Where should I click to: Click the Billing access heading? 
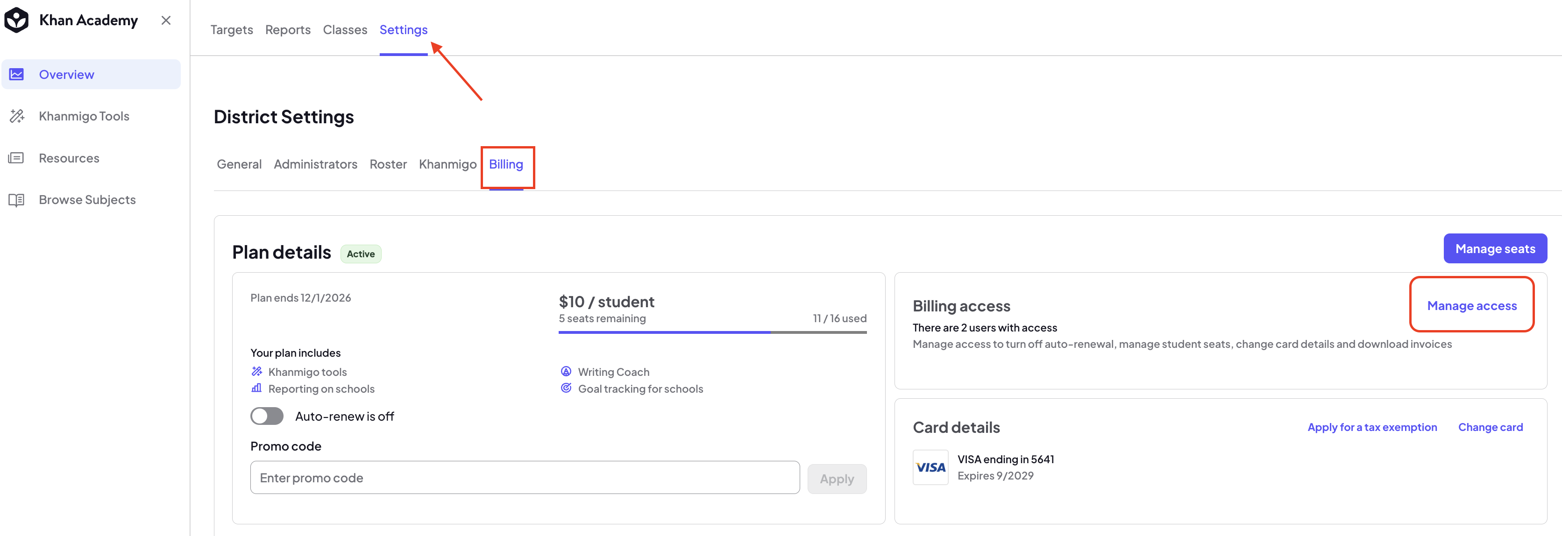coord(962,306)
